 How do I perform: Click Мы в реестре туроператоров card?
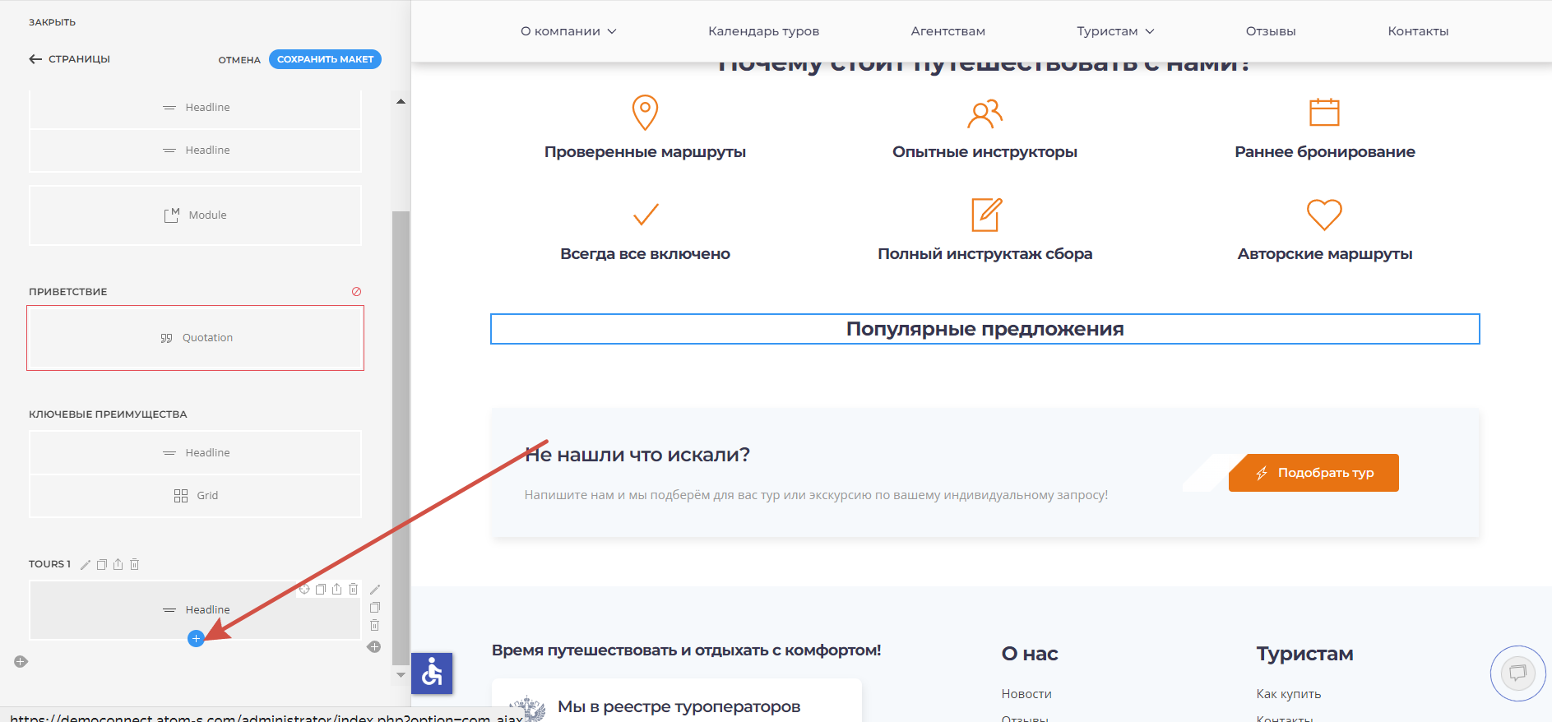coord(677,701)
